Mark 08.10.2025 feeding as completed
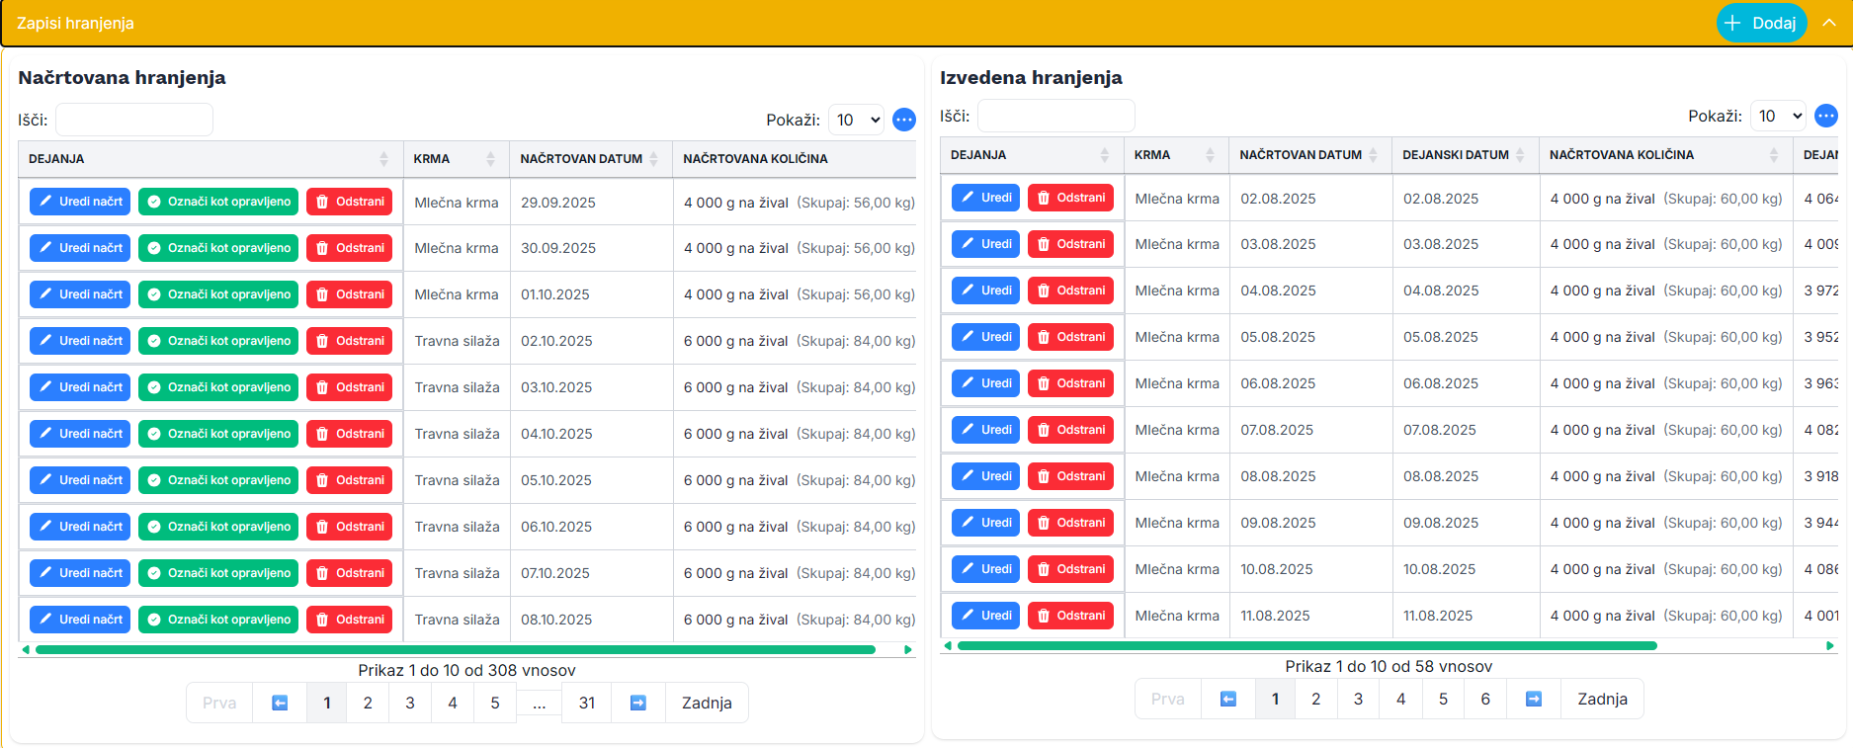The image size is (1853, 748). click(218, 620)
